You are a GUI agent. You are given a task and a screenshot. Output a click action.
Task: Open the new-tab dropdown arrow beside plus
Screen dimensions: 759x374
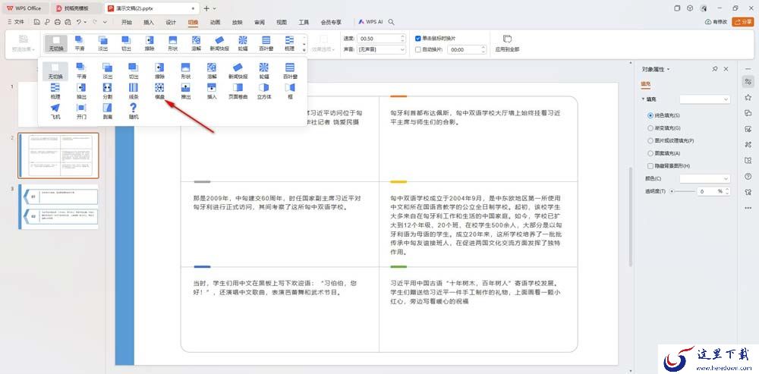(215, 8)
